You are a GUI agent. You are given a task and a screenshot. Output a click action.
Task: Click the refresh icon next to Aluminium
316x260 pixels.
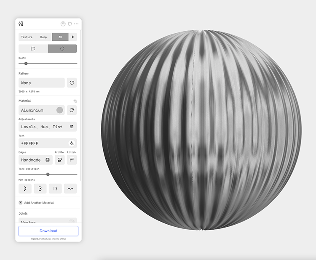[x=72, y=110]
